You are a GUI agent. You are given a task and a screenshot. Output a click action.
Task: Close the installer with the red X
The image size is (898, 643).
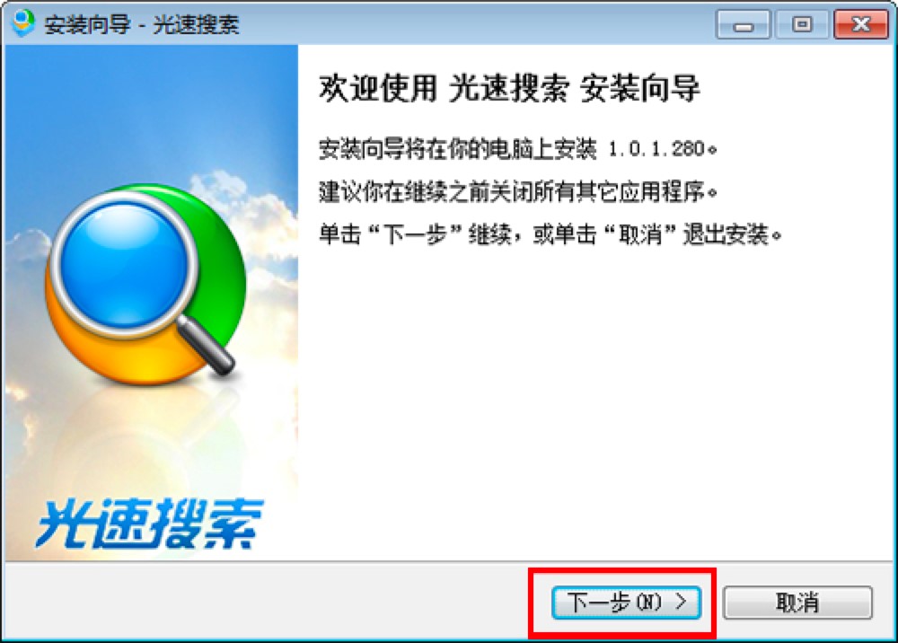tap(861, 24)
